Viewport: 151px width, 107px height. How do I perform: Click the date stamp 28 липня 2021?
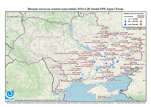pyautogui.click(x=15, y=17)
